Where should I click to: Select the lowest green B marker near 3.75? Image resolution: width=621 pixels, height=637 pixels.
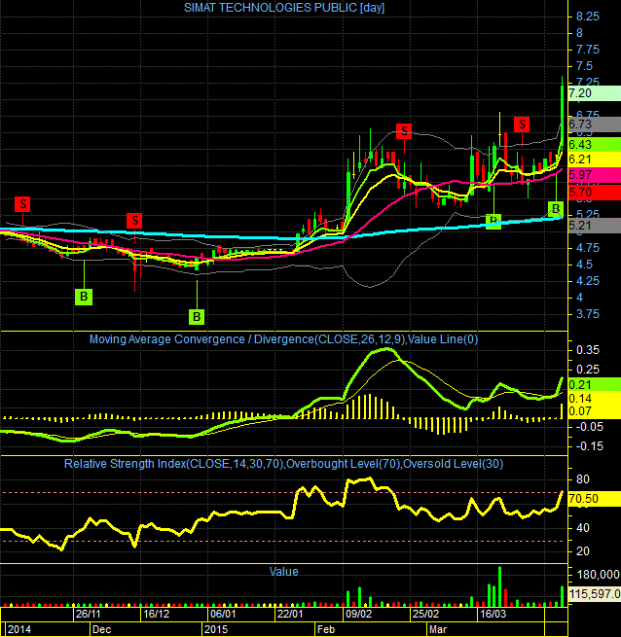(197, 316)
